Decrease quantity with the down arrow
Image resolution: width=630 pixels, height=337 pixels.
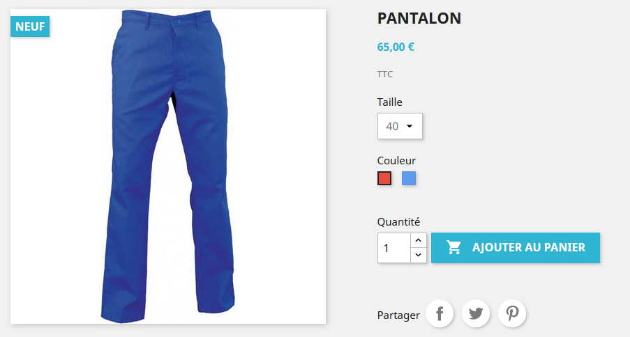pyautogui.click(x=419, y=255)
